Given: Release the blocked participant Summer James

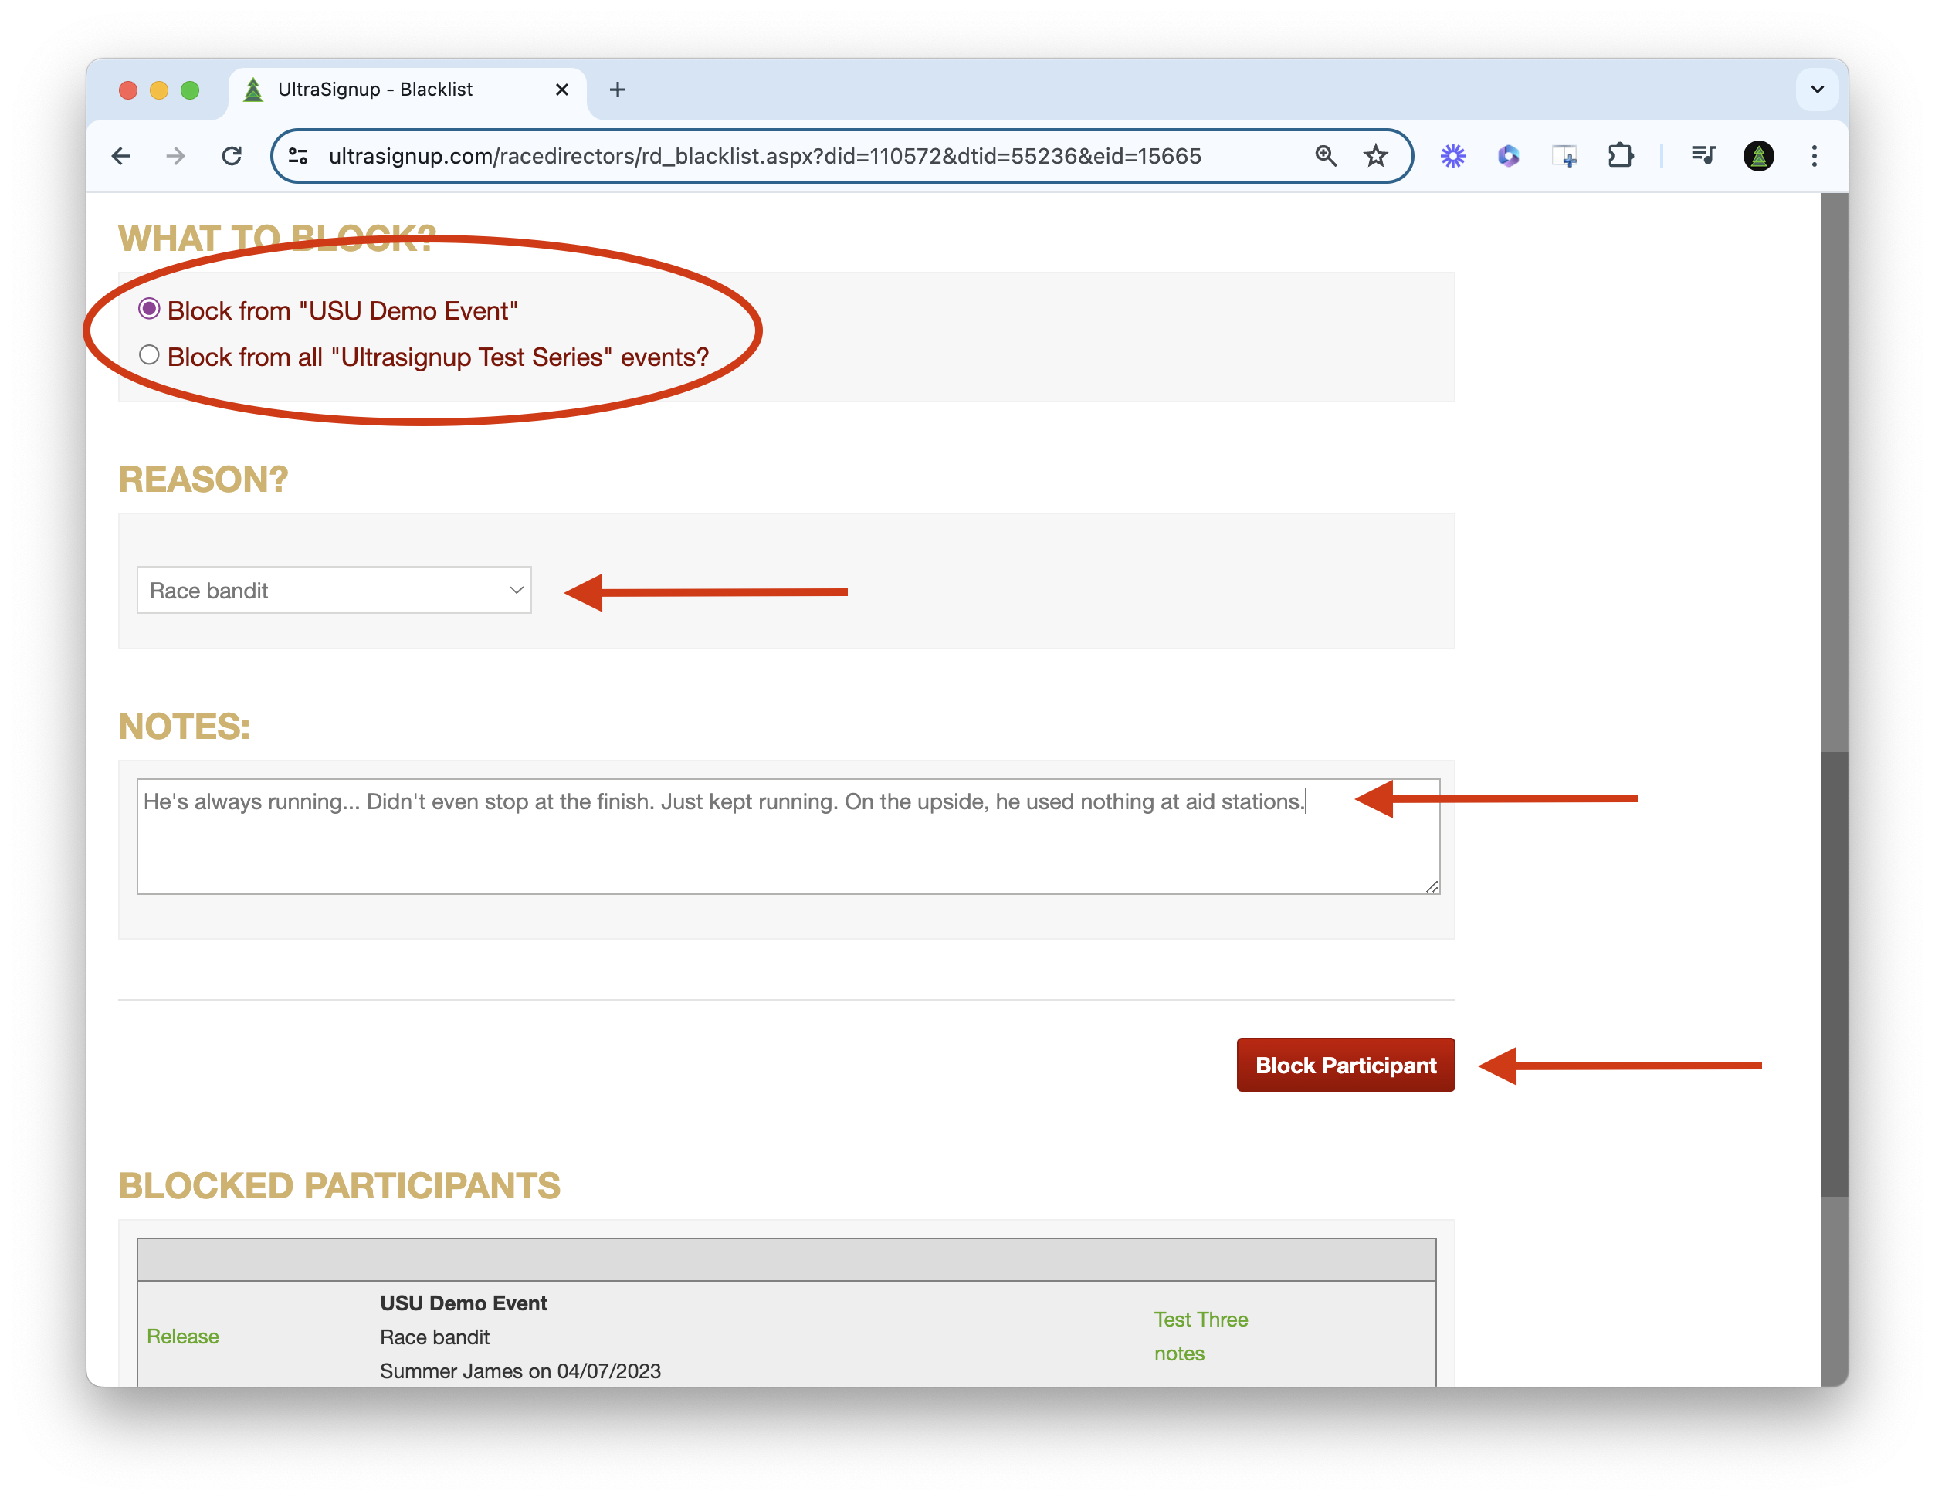Looking at the screenshot, I should (x=182, y=1337).
